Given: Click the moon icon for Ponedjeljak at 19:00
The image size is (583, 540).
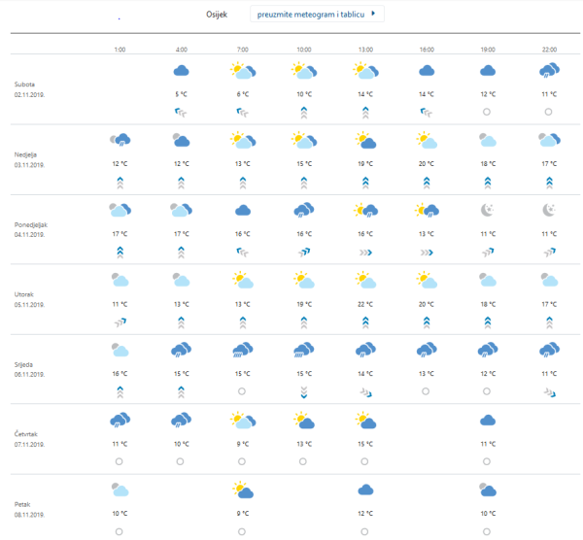Looking at the screenshot, I should 489,210.
